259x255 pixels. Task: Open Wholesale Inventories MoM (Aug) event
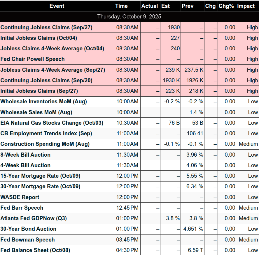[44, 102]
